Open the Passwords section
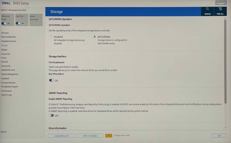This screenshot has width=231, height=143. pyautogui.click(x=6, y=66)
